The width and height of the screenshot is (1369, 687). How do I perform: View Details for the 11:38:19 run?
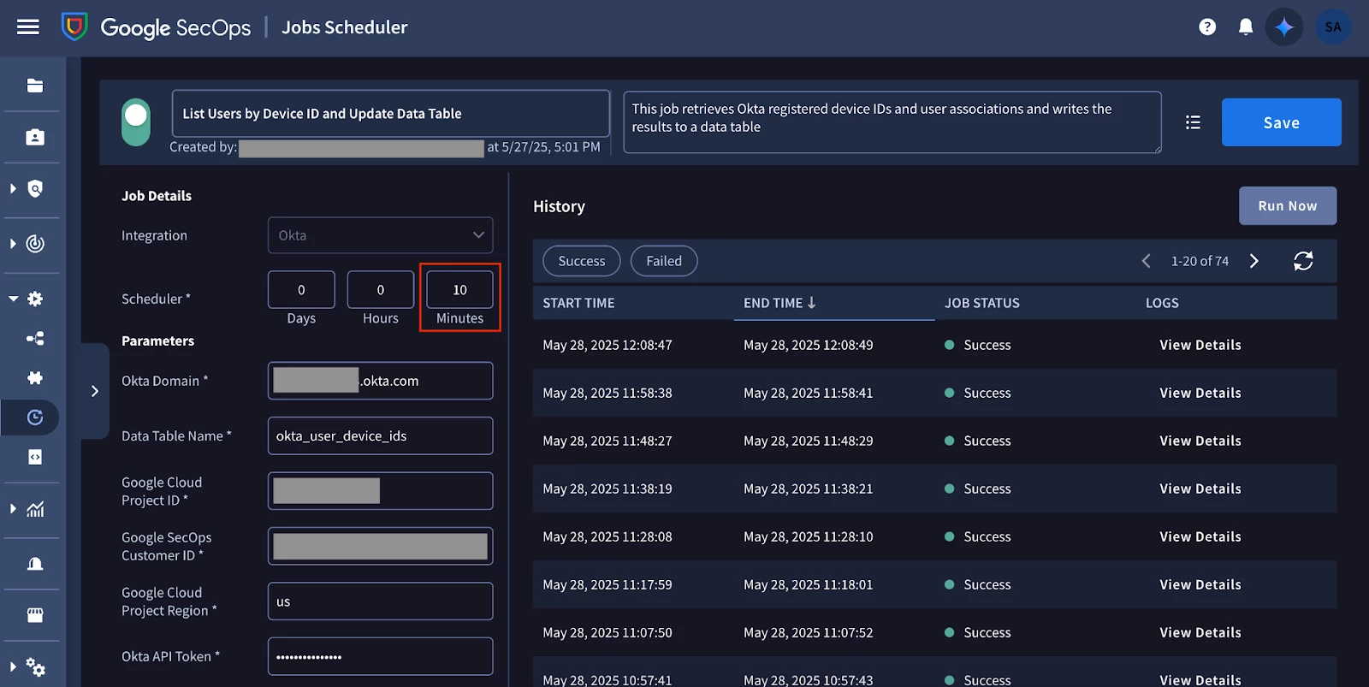coord(1200,489)
